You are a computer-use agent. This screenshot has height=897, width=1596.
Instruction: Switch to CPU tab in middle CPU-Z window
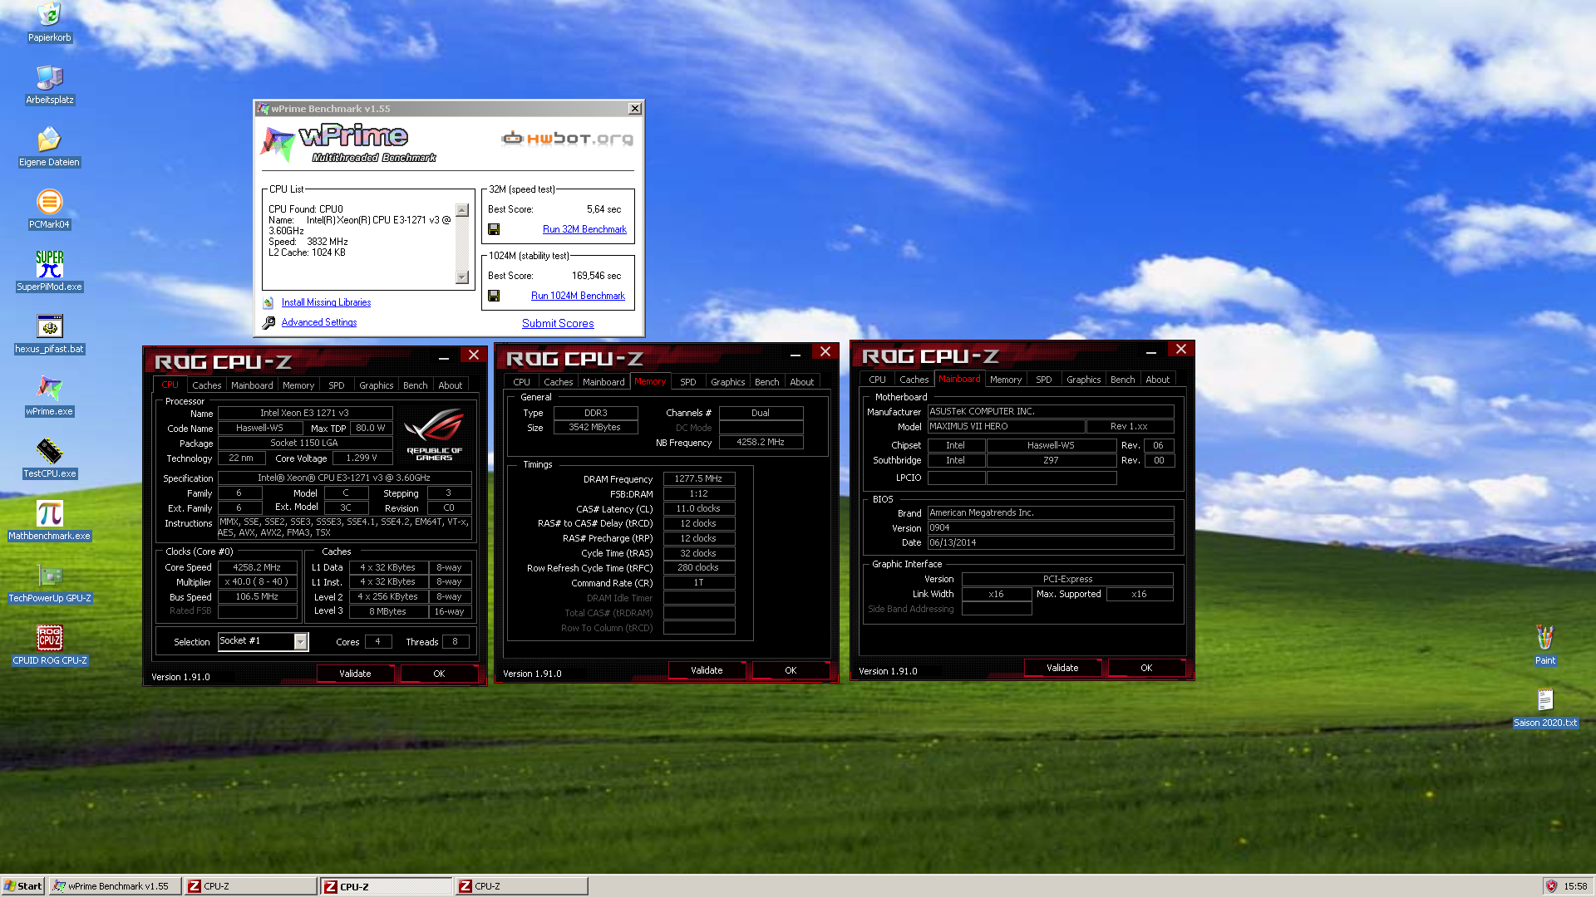(522, 382)
